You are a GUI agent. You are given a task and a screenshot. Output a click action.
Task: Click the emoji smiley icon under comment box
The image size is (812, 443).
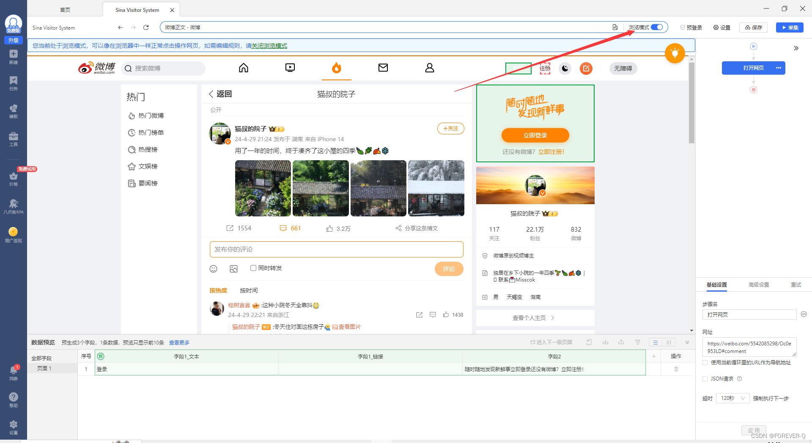(x=214, y=269)
